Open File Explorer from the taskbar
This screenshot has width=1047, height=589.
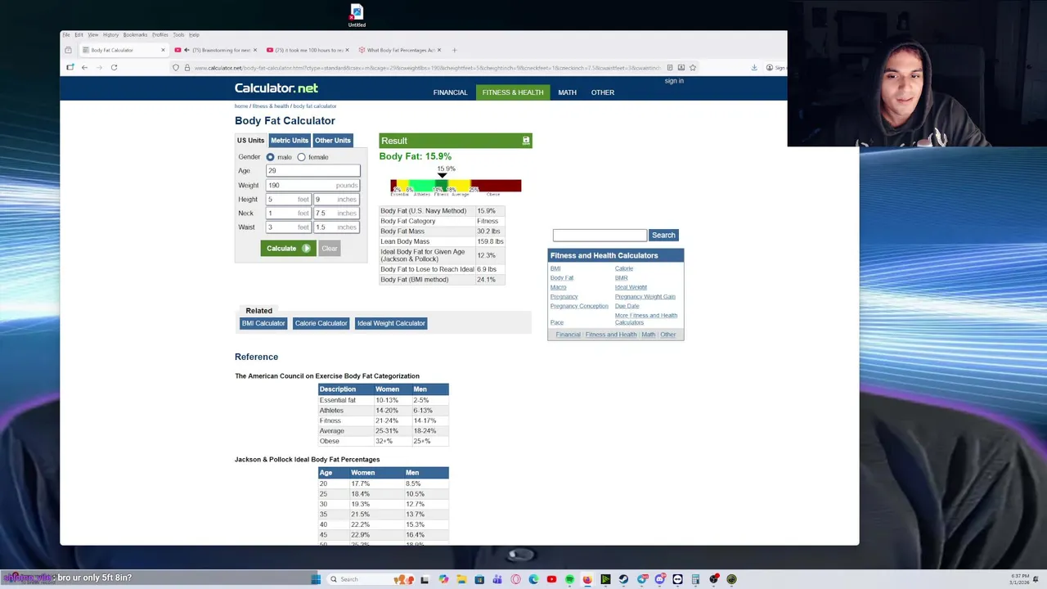coord(461,579)
